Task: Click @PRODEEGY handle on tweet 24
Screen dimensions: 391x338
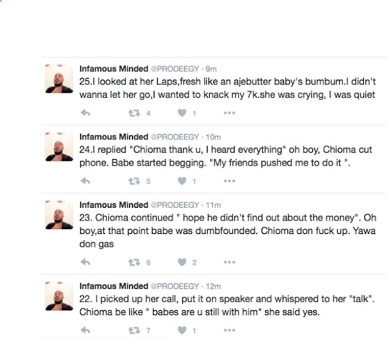Action: [x=175, y=137]
